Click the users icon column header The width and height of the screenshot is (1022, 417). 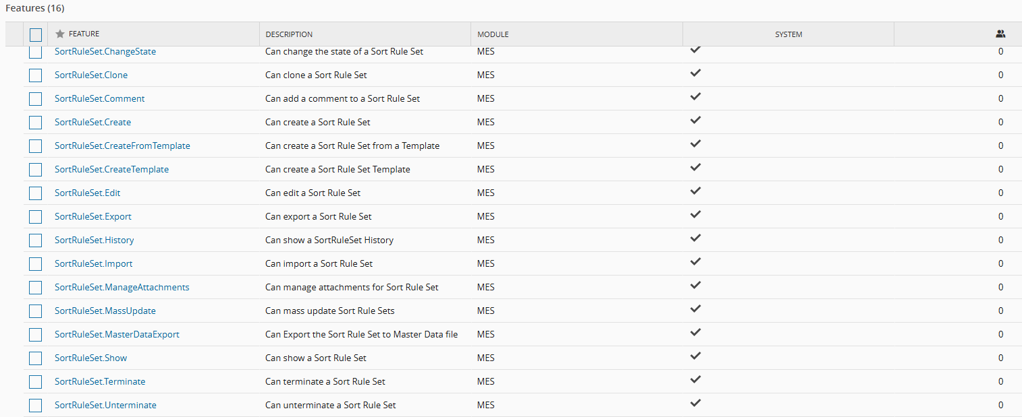point(1000,34)
